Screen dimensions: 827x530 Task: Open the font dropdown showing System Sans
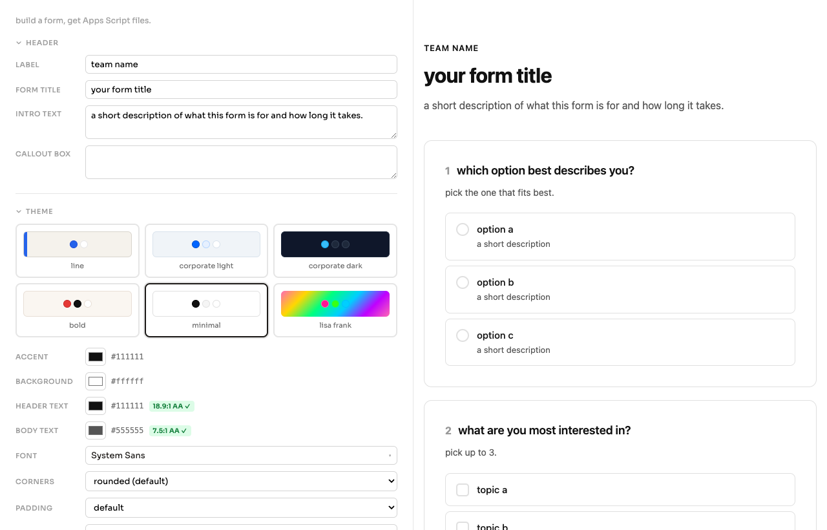(241, 455)
